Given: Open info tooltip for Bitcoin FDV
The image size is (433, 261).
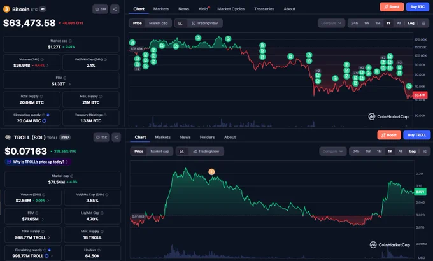Looking at the screenshot, I should (64, 78).
